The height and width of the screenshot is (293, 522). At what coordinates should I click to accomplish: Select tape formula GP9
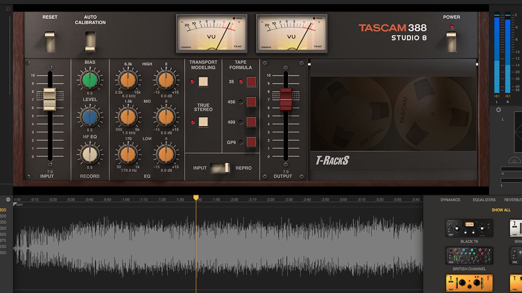[251, 142]
